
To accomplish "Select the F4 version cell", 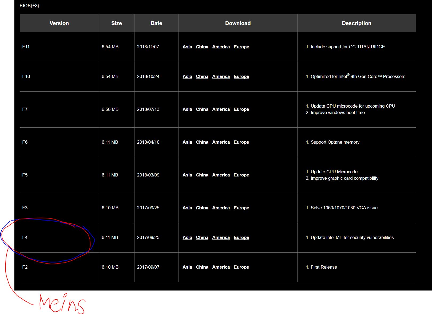I will [59, 238].
